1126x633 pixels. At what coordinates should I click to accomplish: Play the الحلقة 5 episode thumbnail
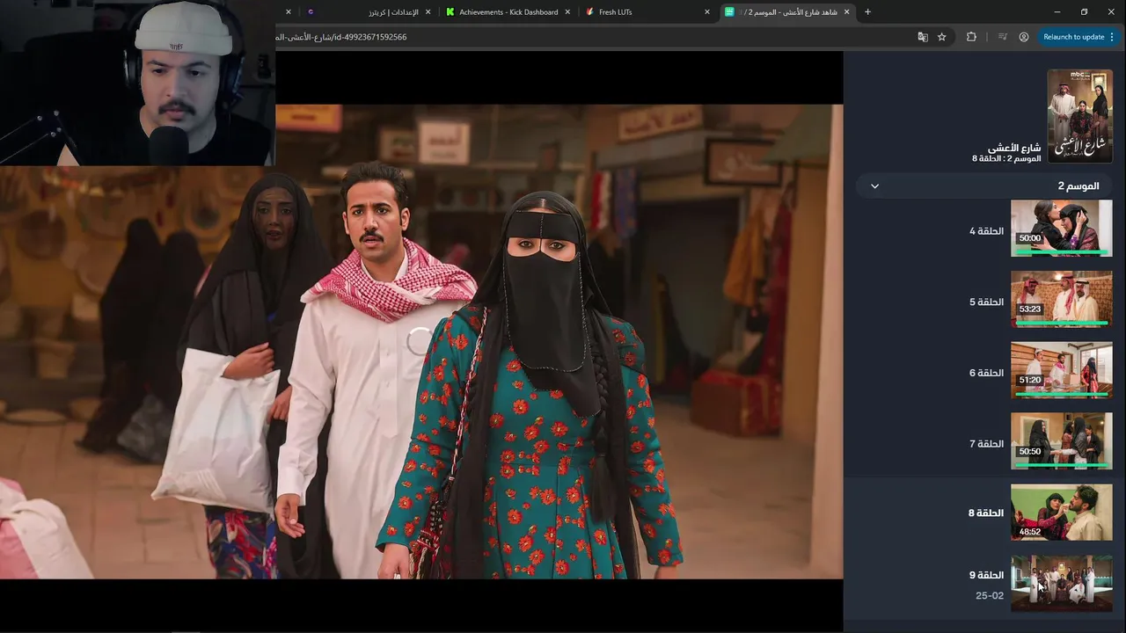(1061, 299)
